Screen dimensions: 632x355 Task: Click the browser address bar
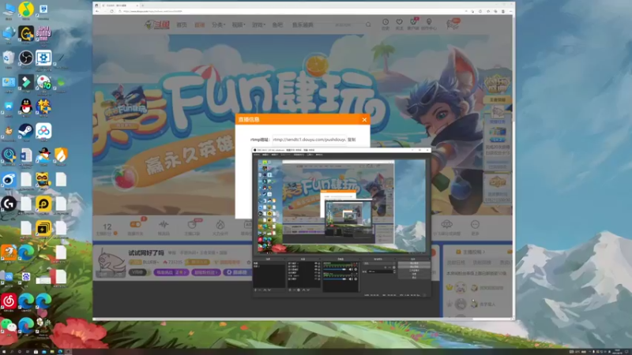290,11
